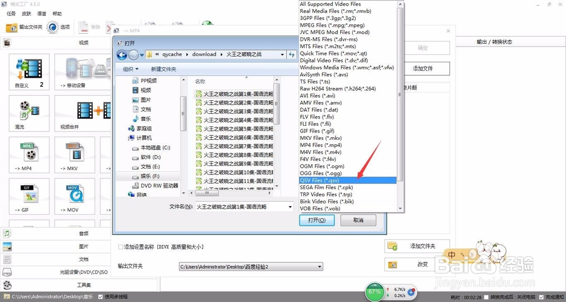Screen dimensions: 566x302
Task: Click 打开(O) in the file dialog
Action: tap(317, 220)
